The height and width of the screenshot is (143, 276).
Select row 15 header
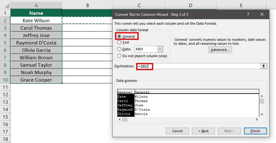(x=5, y=117)
